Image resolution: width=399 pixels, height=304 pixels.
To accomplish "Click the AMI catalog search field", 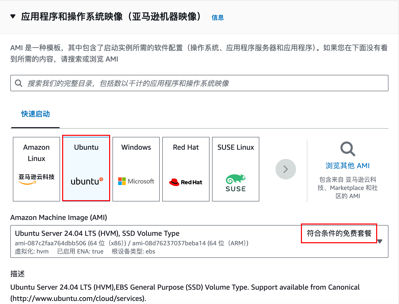I will pos(203,83).
